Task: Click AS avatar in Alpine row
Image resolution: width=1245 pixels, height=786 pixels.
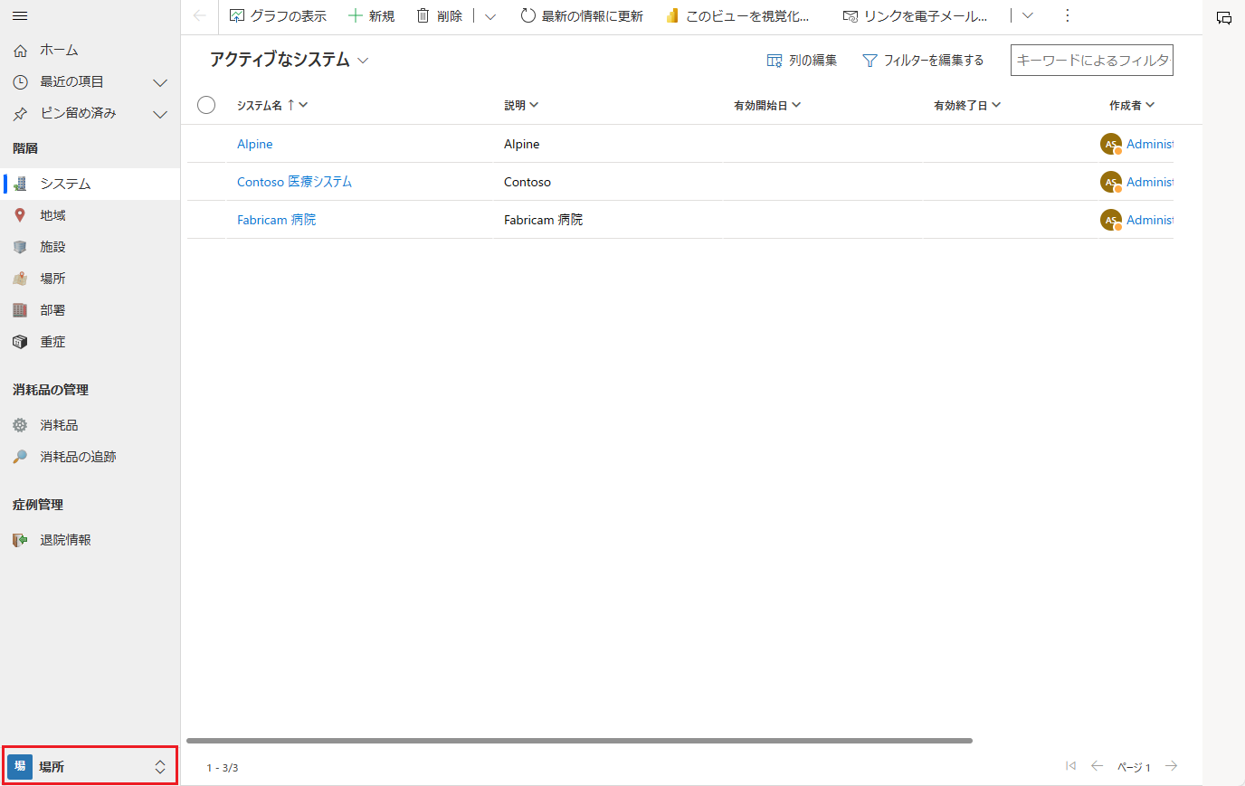Action: (x=1111, y=144)
